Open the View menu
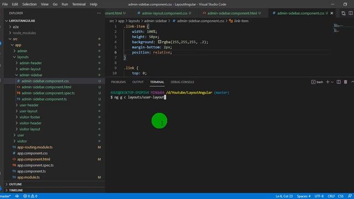354x199 pixels. (x=45, y=4)
